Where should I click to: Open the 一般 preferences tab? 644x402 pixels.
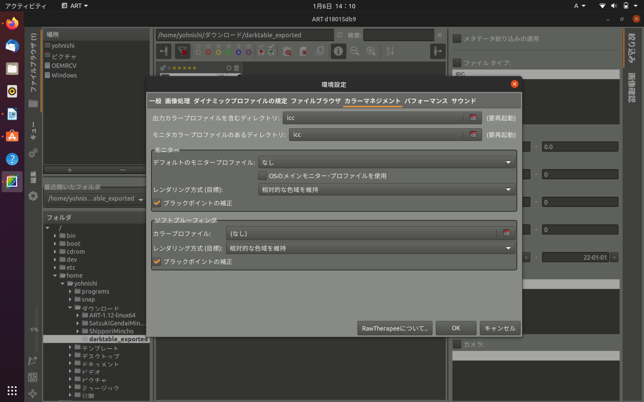pos(155,101)
